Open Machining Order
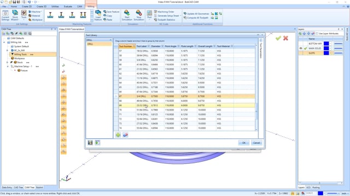Image resolution: width=350 pixels, height=196 pixels. click(x=164, y=12)
